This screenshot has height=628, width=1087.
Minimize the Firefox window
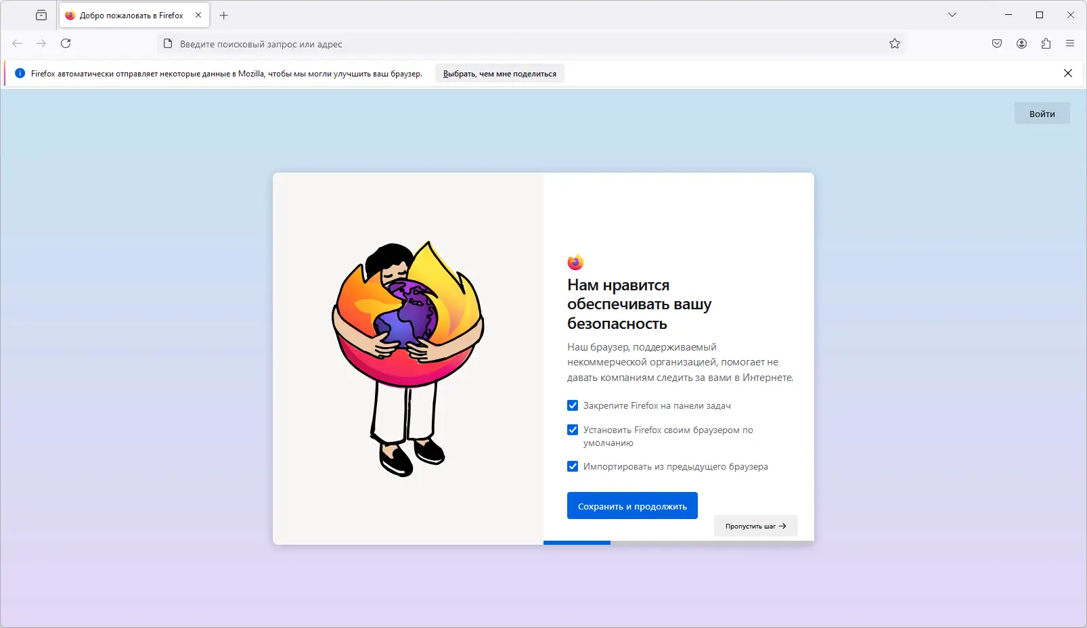tap(1008, 15)
